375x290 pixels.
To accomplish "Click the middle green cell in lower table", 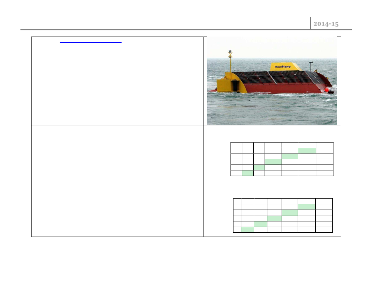I will click(274, 218).
